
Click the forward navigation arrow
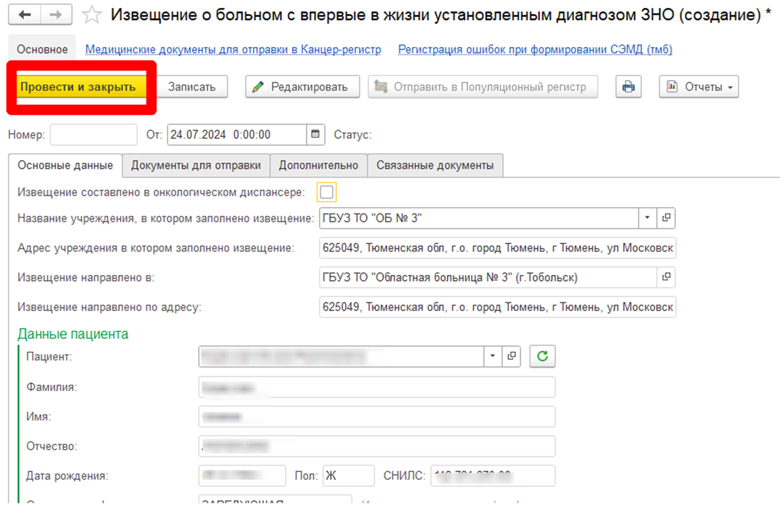pos(56,15)
